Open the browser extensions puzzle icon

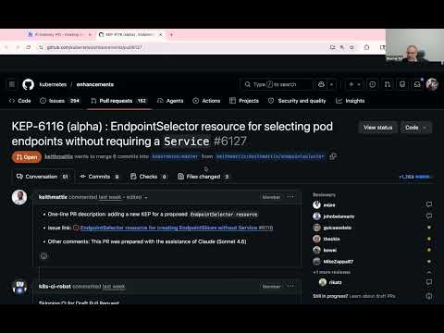366,47
